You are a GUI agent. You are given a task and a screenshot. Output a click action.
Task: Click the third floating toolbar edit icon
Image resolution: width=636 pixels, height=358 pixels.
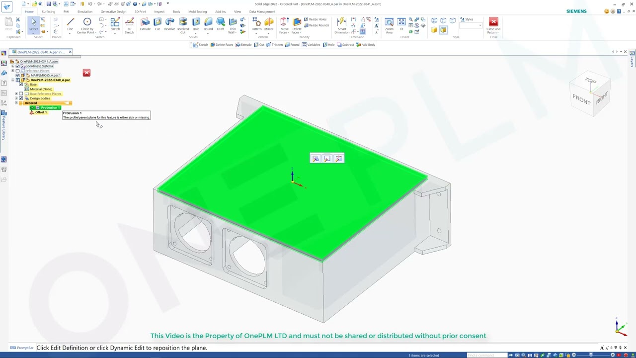(338, 159)
